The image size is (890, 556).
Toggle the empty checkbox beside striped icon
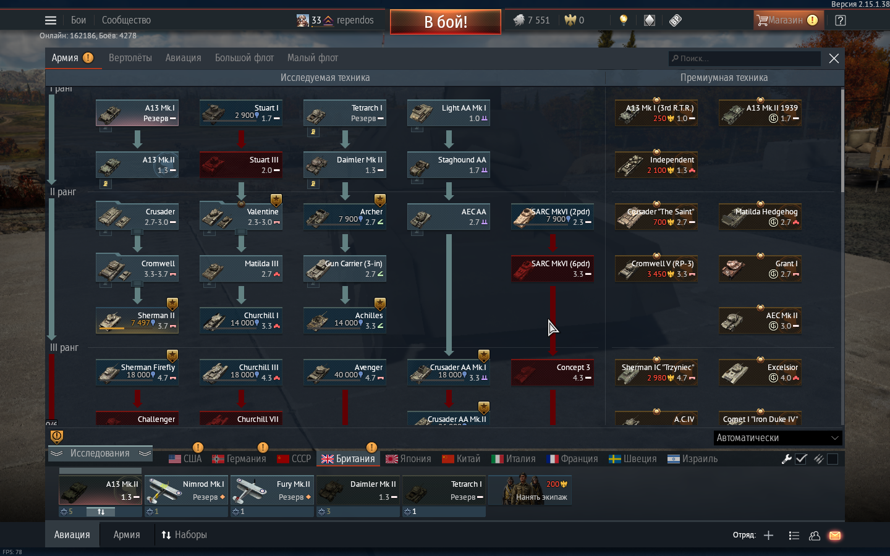coord(833,459)
